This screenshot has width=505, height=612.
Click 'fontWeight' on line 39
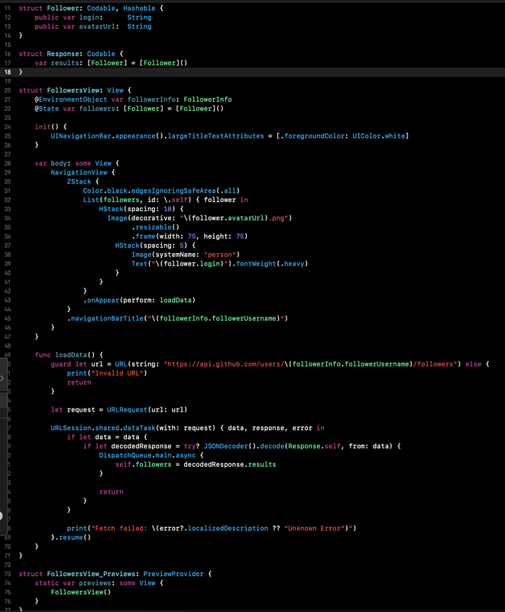[256, 264]
